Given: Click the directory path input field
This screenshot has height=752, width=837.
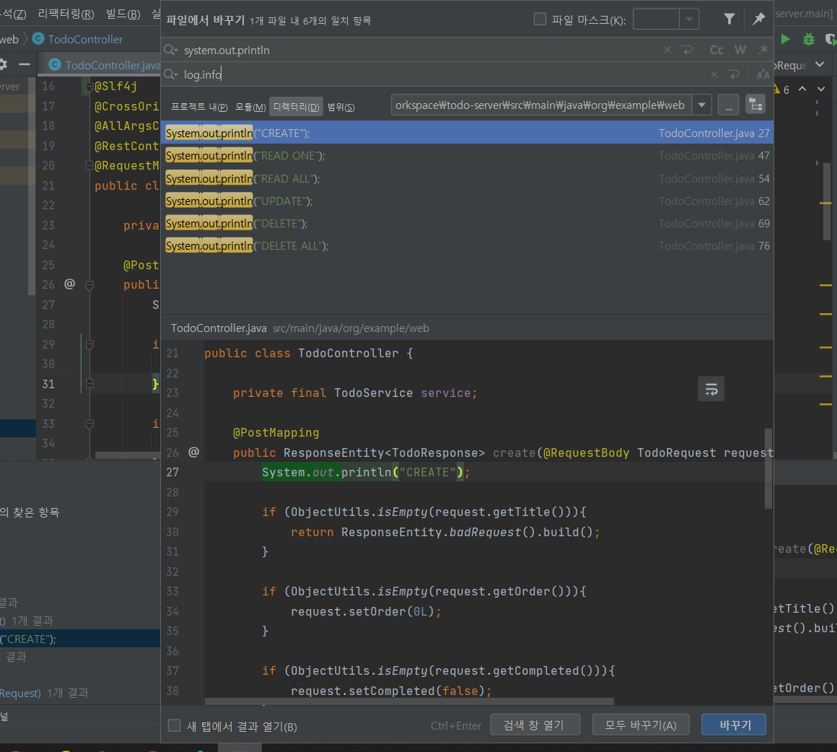Looking at the screenshot, I should [x=541, y=105].
